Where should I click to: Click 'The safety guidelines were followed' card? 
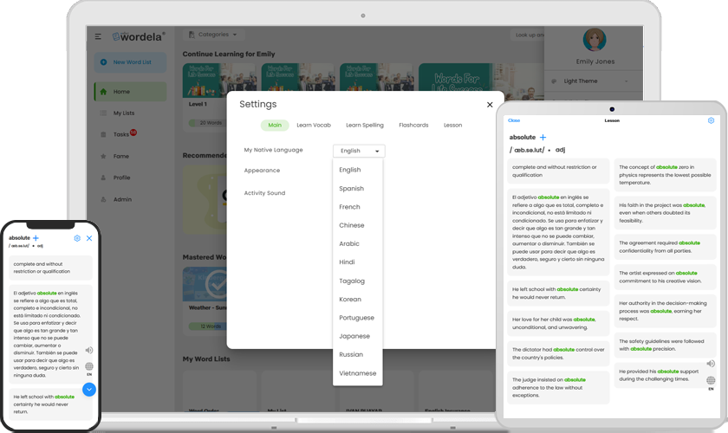pos(665,345)
